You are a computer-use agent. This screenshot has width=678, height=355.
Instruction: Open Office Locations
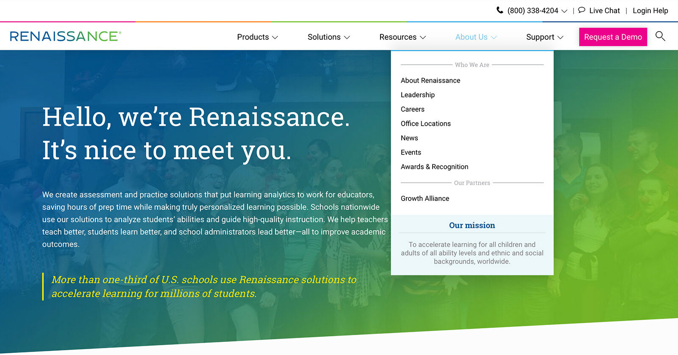(426, 124)
